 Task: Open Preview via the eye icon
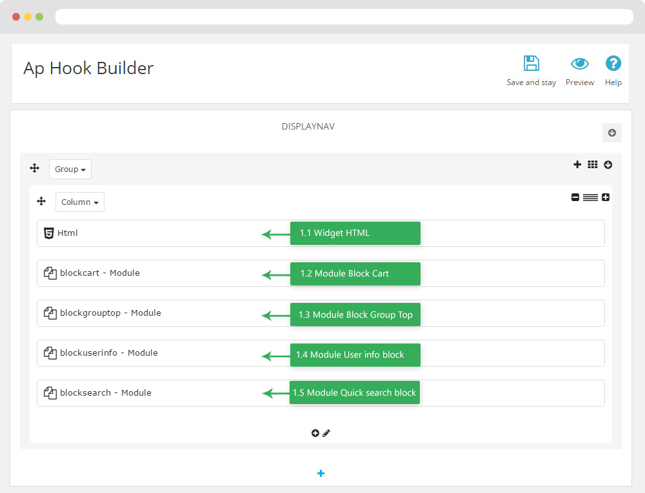pos(580,64)
